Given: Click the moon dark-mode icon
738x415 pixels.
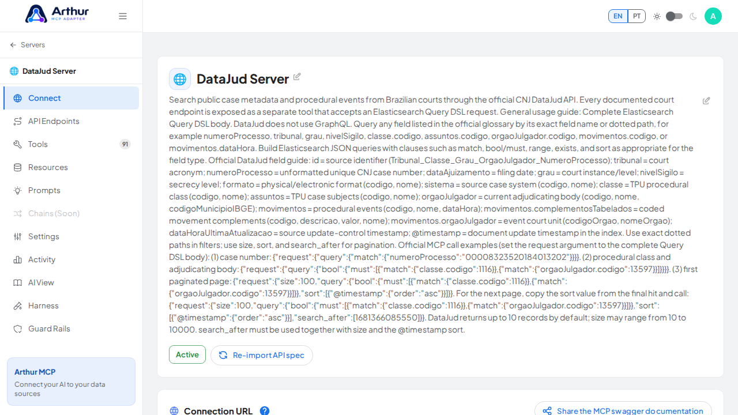Looking at the screenshot, I should pyautogui.click(x=693, y=16).
